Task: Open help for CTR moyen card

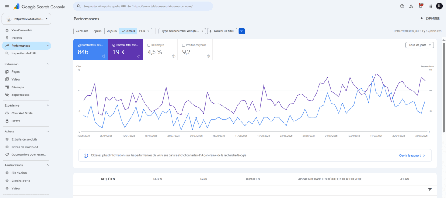Action: tap(173, 56)
